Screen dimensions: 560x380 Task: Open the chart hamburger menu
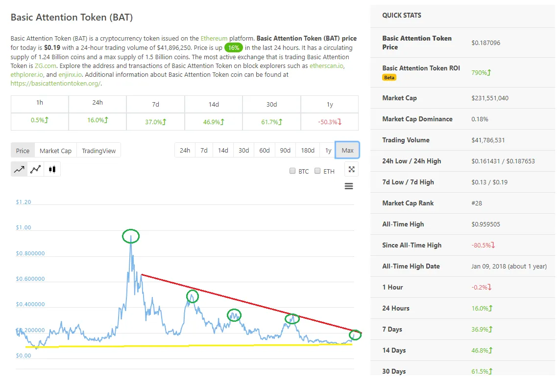348,186
